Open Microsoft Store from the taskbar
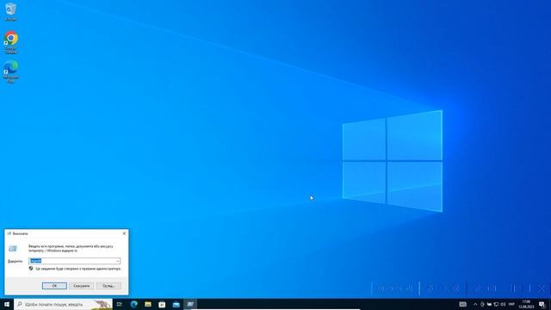Image resolution: width=551 pixels, height=310 pixels. 162,304
